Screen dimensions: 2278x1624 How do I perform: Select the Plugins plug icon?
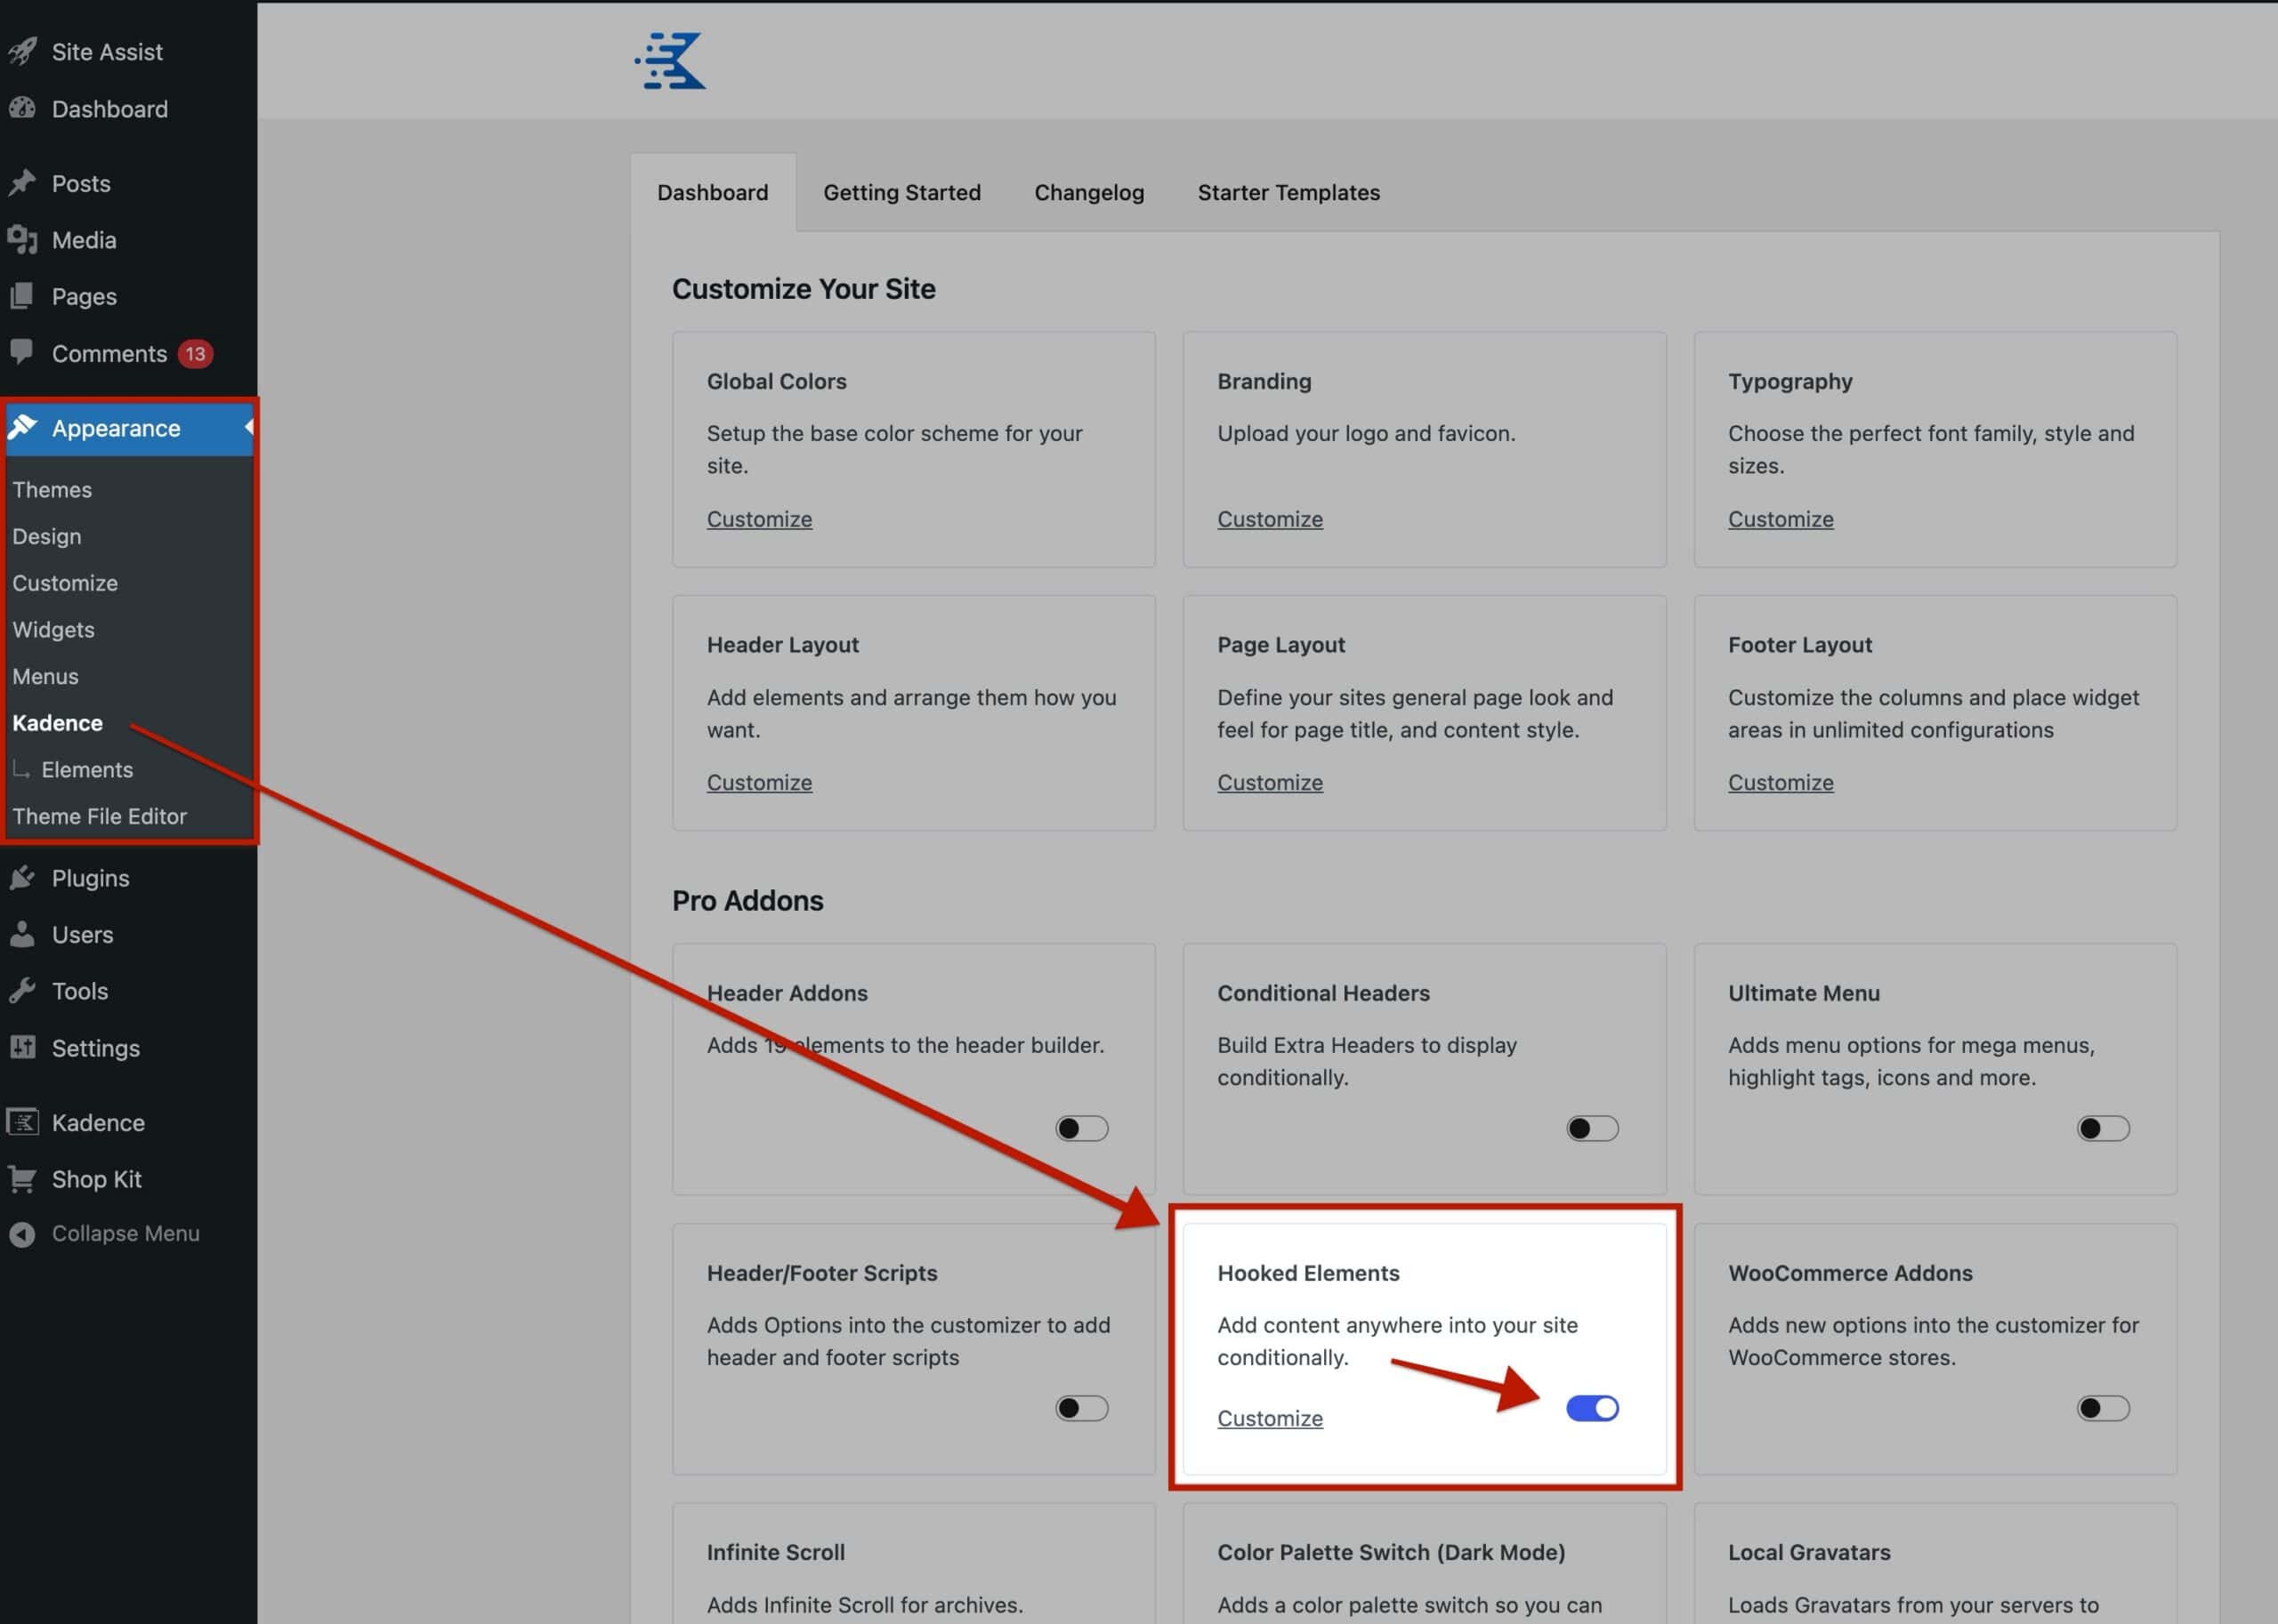(x=23, y=877)
